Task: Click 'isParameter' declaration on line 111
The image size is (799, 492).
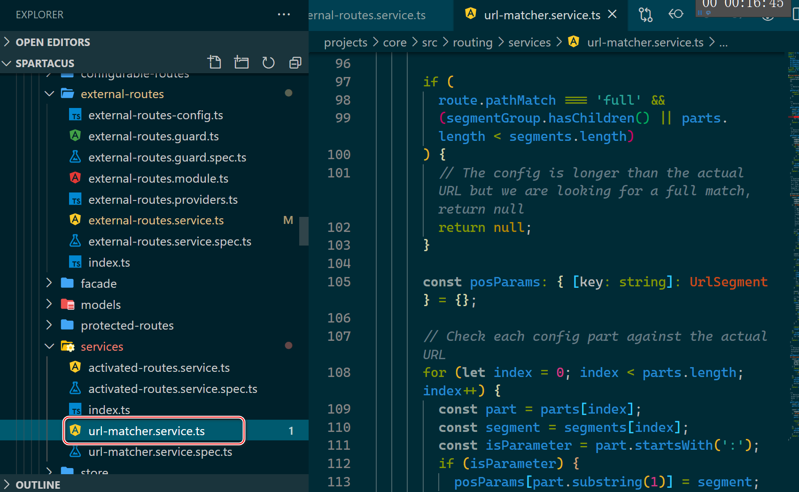Action: click(x=528, y=445)
